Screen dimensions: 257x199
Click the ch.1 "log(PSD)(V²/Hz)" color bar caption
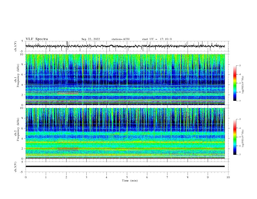(243, 85)
